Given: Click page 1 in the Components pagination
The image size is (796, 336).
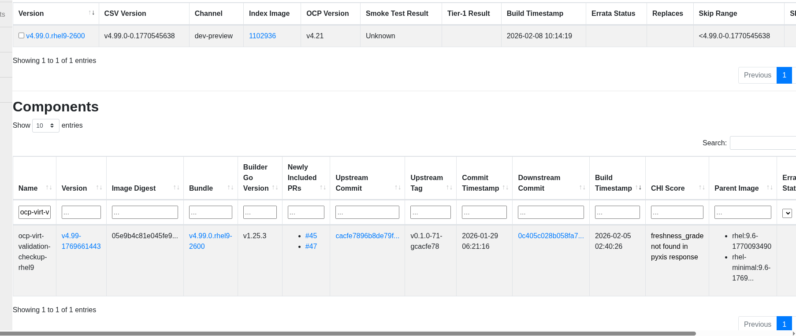Looking at the screenshot, I should coord(784,324).
